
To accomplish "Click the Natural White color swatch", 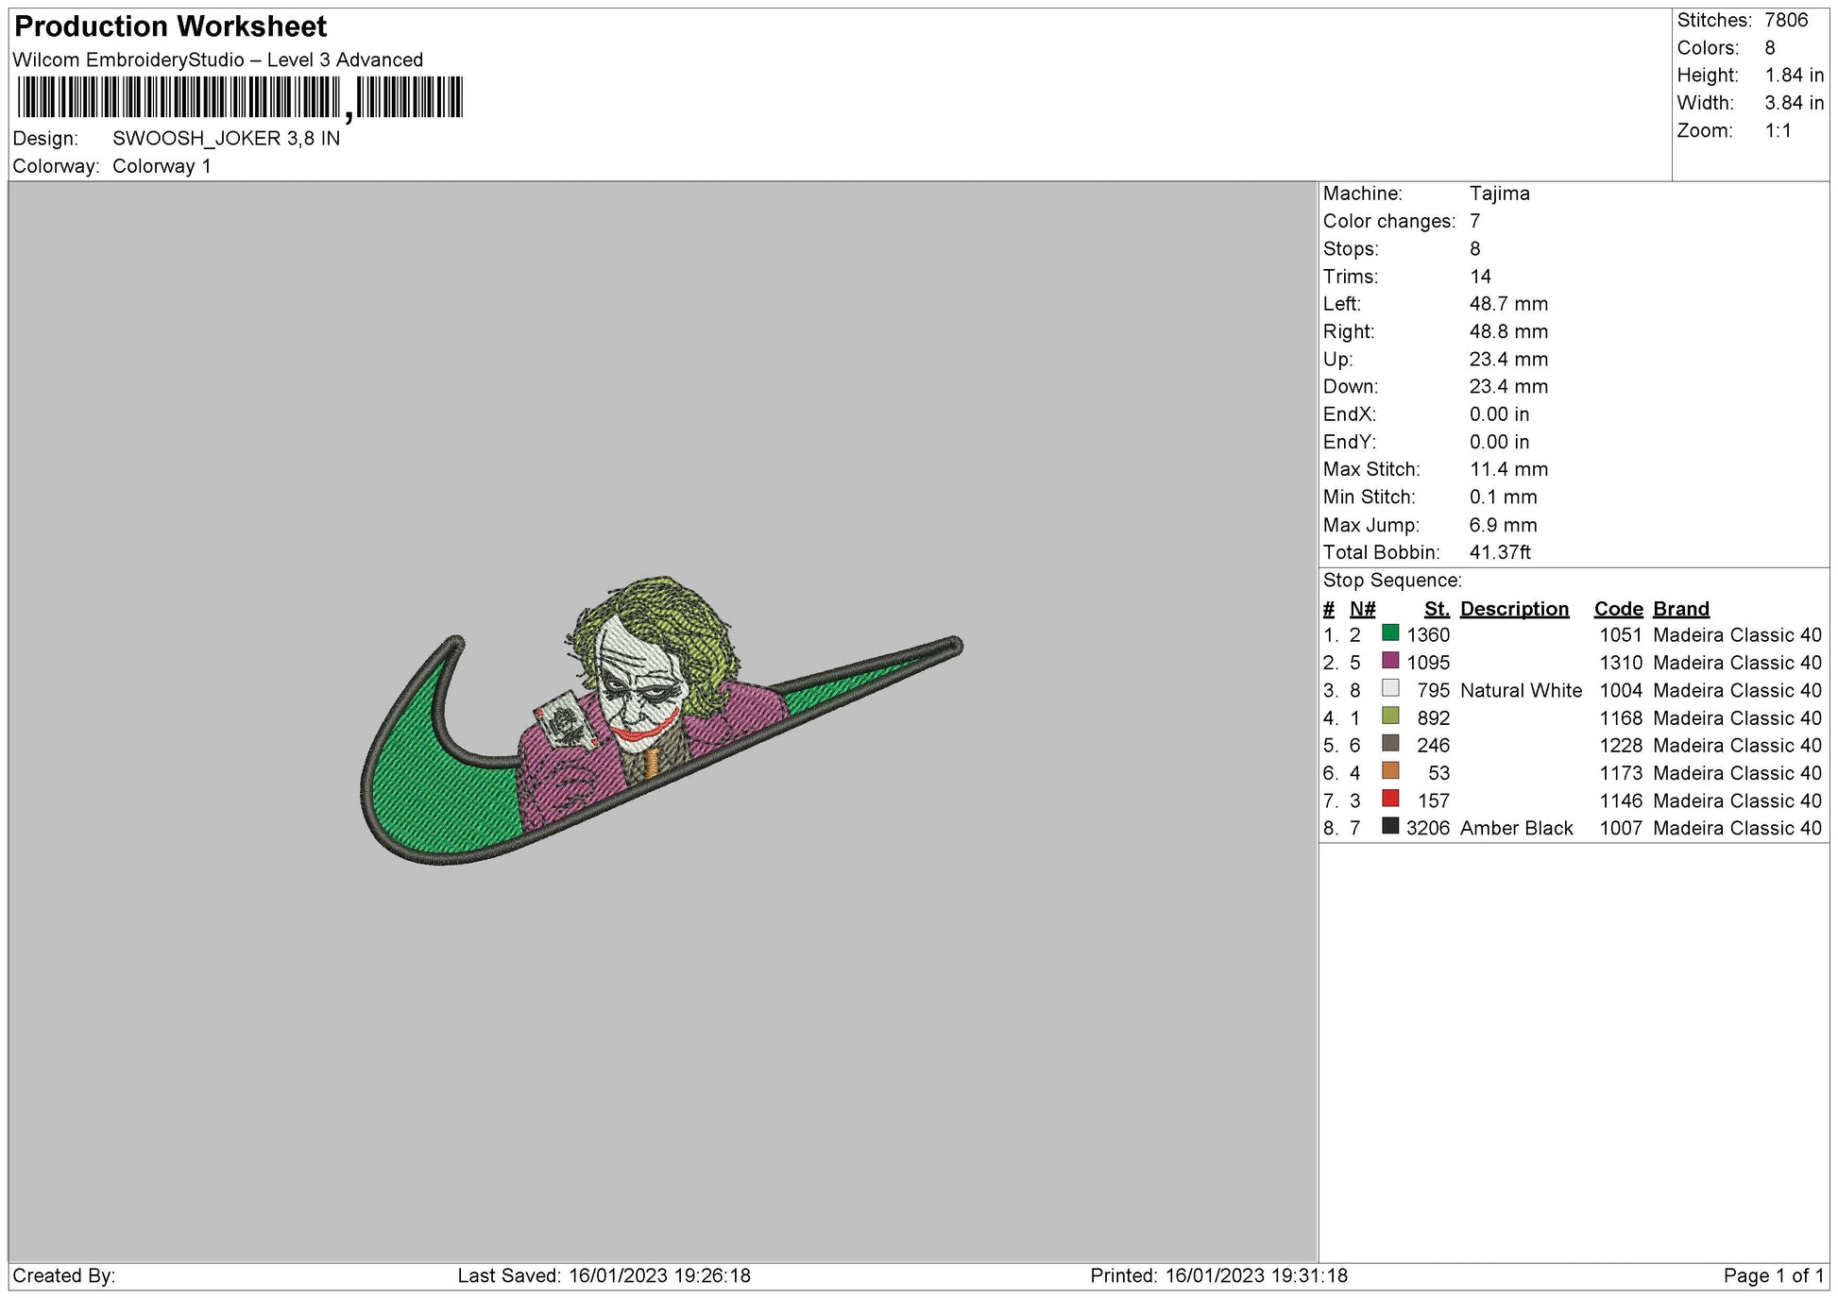I will point(1389,688).
